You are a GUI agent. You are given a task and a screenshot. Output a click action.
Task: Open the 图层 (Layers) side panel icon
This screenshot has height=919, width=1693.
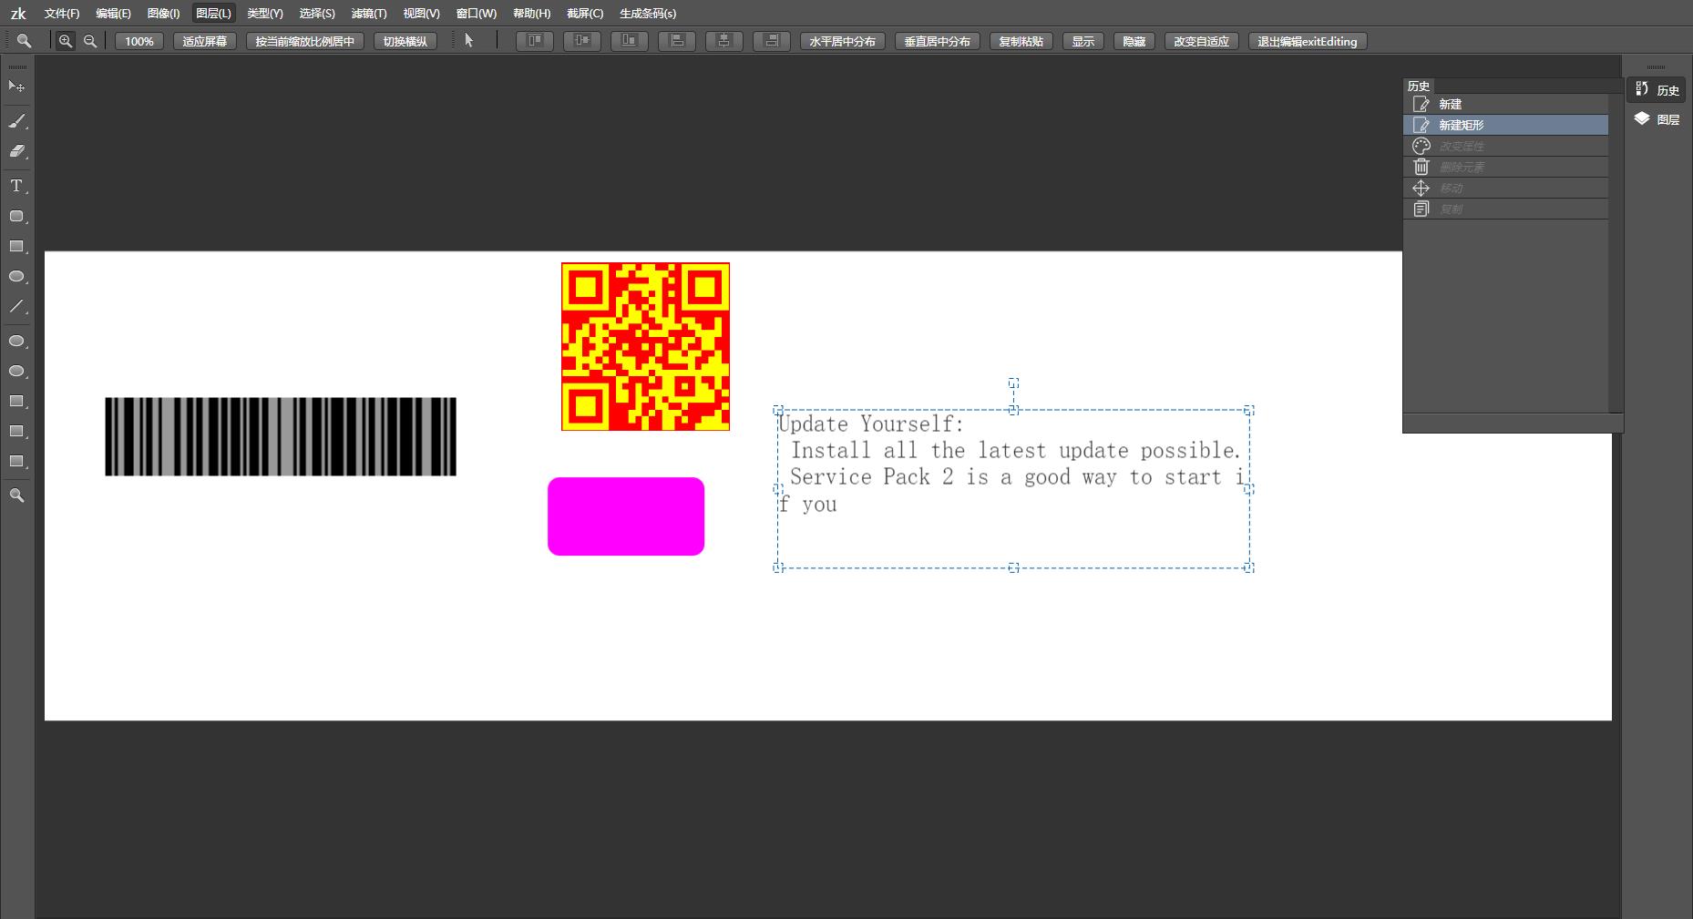click(x=1657, y=119)
